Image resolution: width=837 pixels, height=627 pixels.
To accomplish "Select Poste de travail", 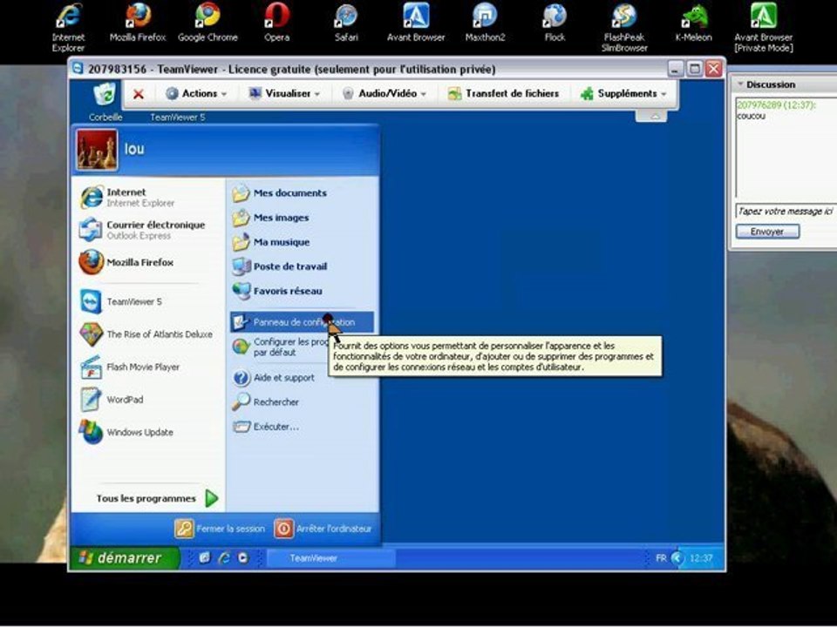I will (x=279, y=266).
